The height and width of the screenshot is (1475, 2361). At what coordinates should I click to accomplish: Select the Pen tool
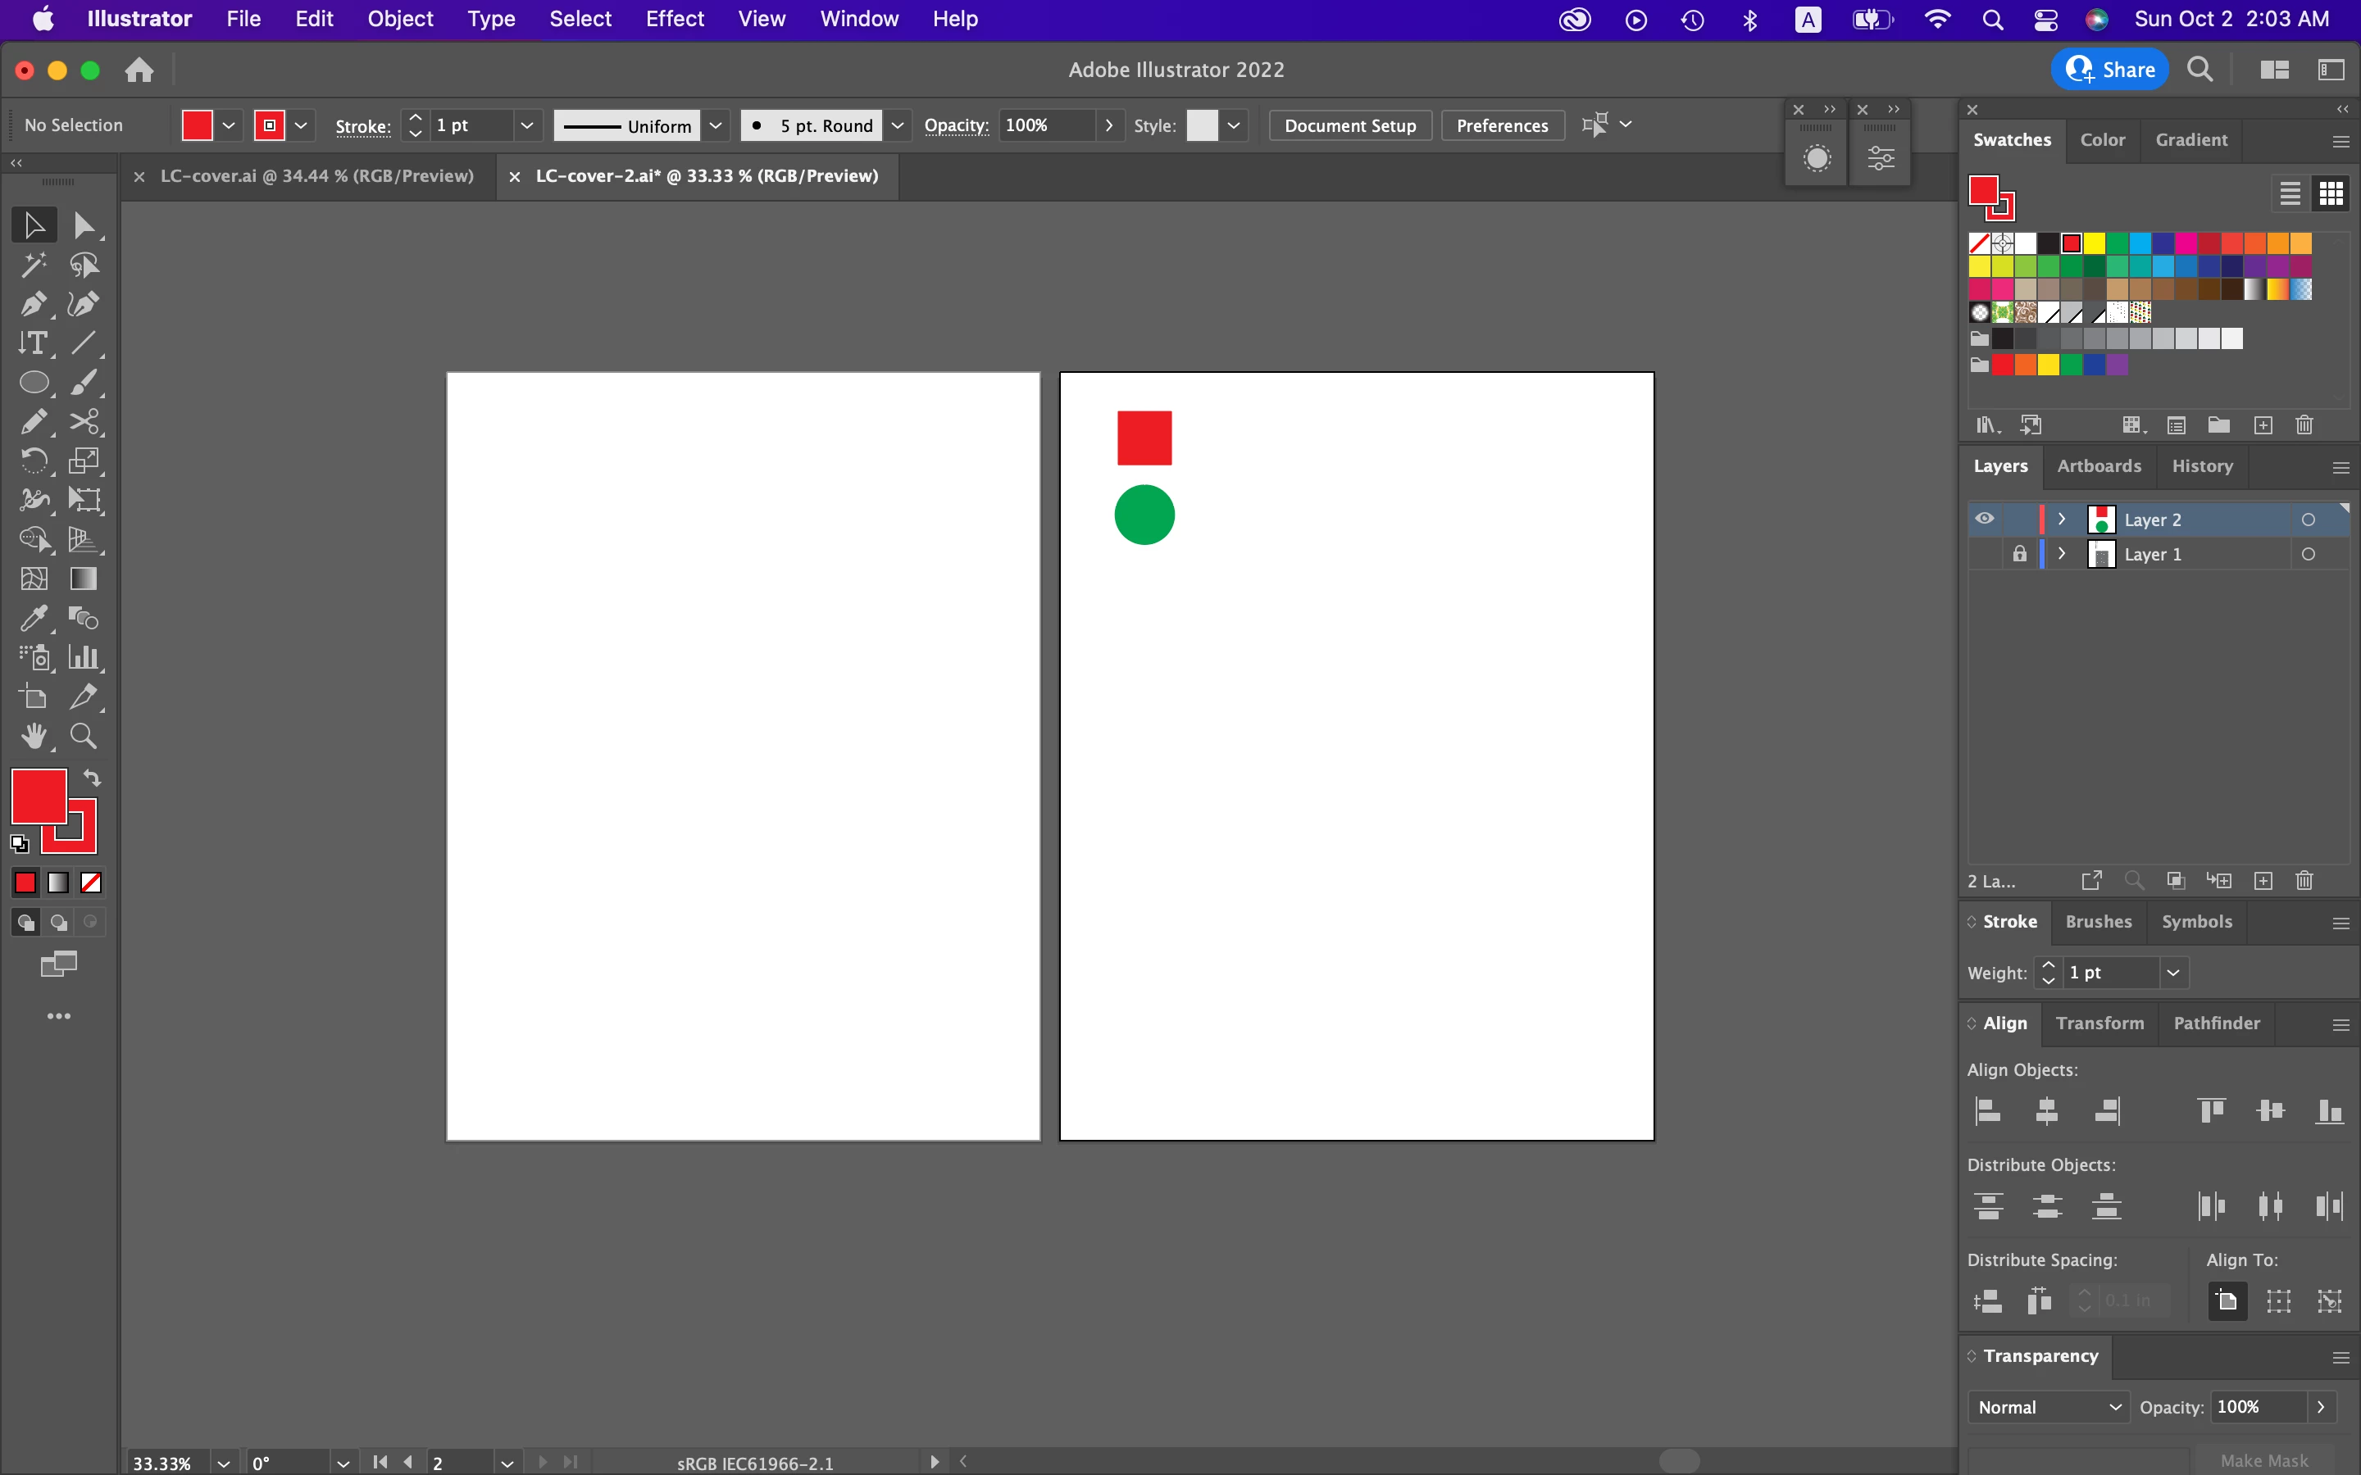[33, 304]
